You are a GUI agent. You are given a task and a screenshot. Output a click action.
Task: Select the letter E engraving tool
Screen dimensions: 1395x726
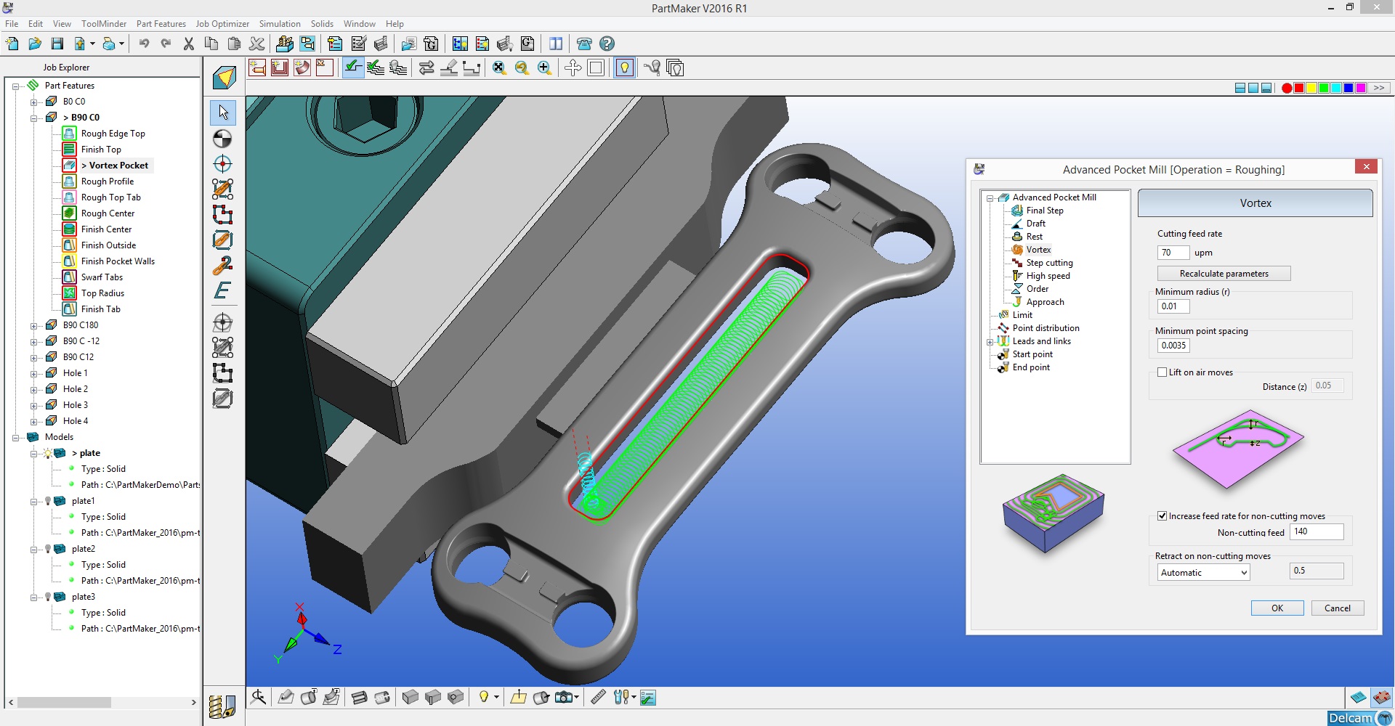tap(222, 291)
